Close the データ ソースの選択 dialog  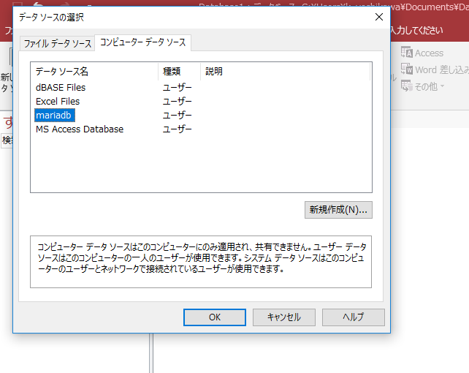click(378, 16)
